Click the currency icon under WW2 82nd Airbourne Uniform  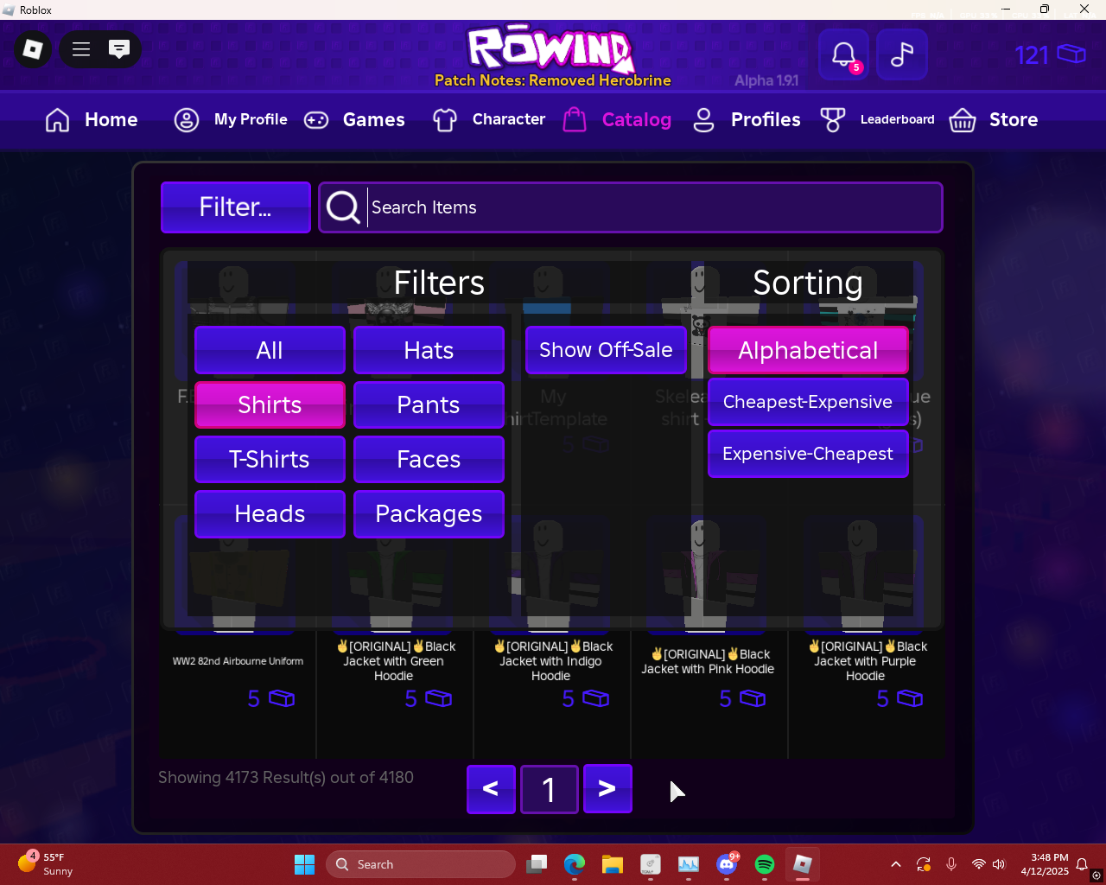281,698
